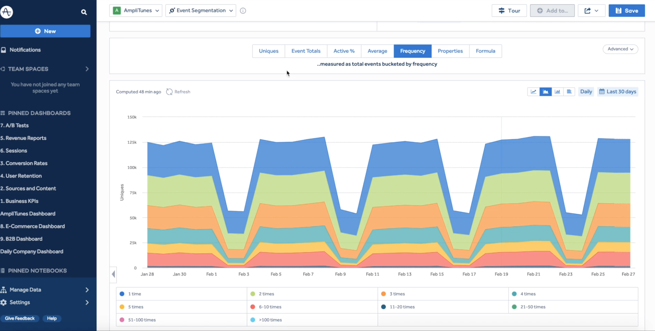Viewport: 655px width, 331px height.
Task: Expand the Advanced options dropdown
Action: click(x=620, y=49)
